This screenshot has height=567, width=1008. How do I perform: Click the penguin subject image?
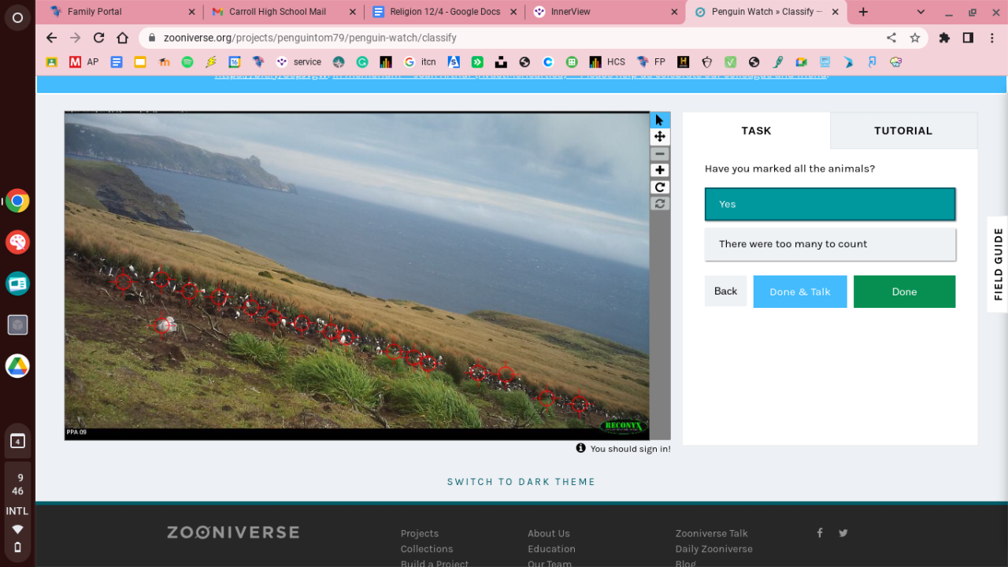(x=357, y=276)
